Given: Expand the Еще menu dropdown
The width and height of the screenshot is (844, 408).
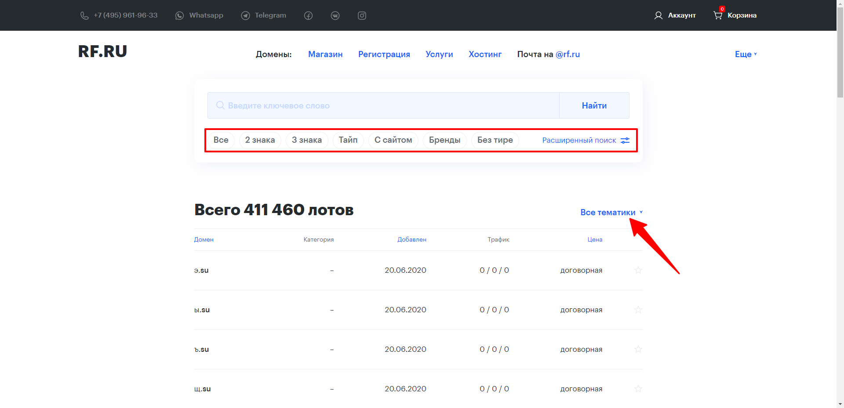Looking at the screenshot, I should (746, 54).
